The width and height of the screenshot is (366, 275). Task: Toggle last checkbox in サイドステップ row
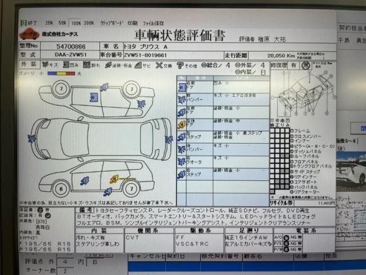pyautogui.click(x=287, y=171)
